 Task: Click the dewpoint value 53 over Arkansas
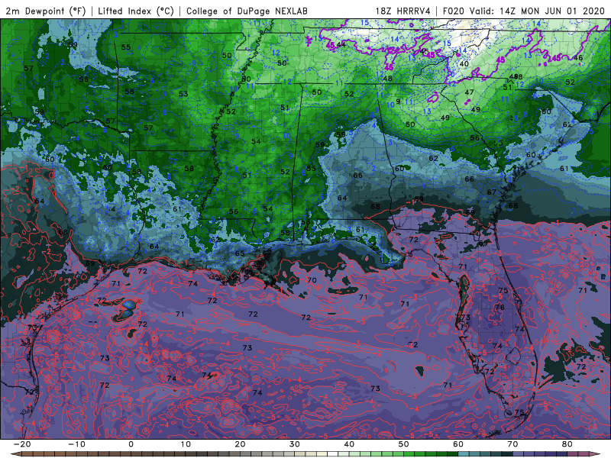183,94
